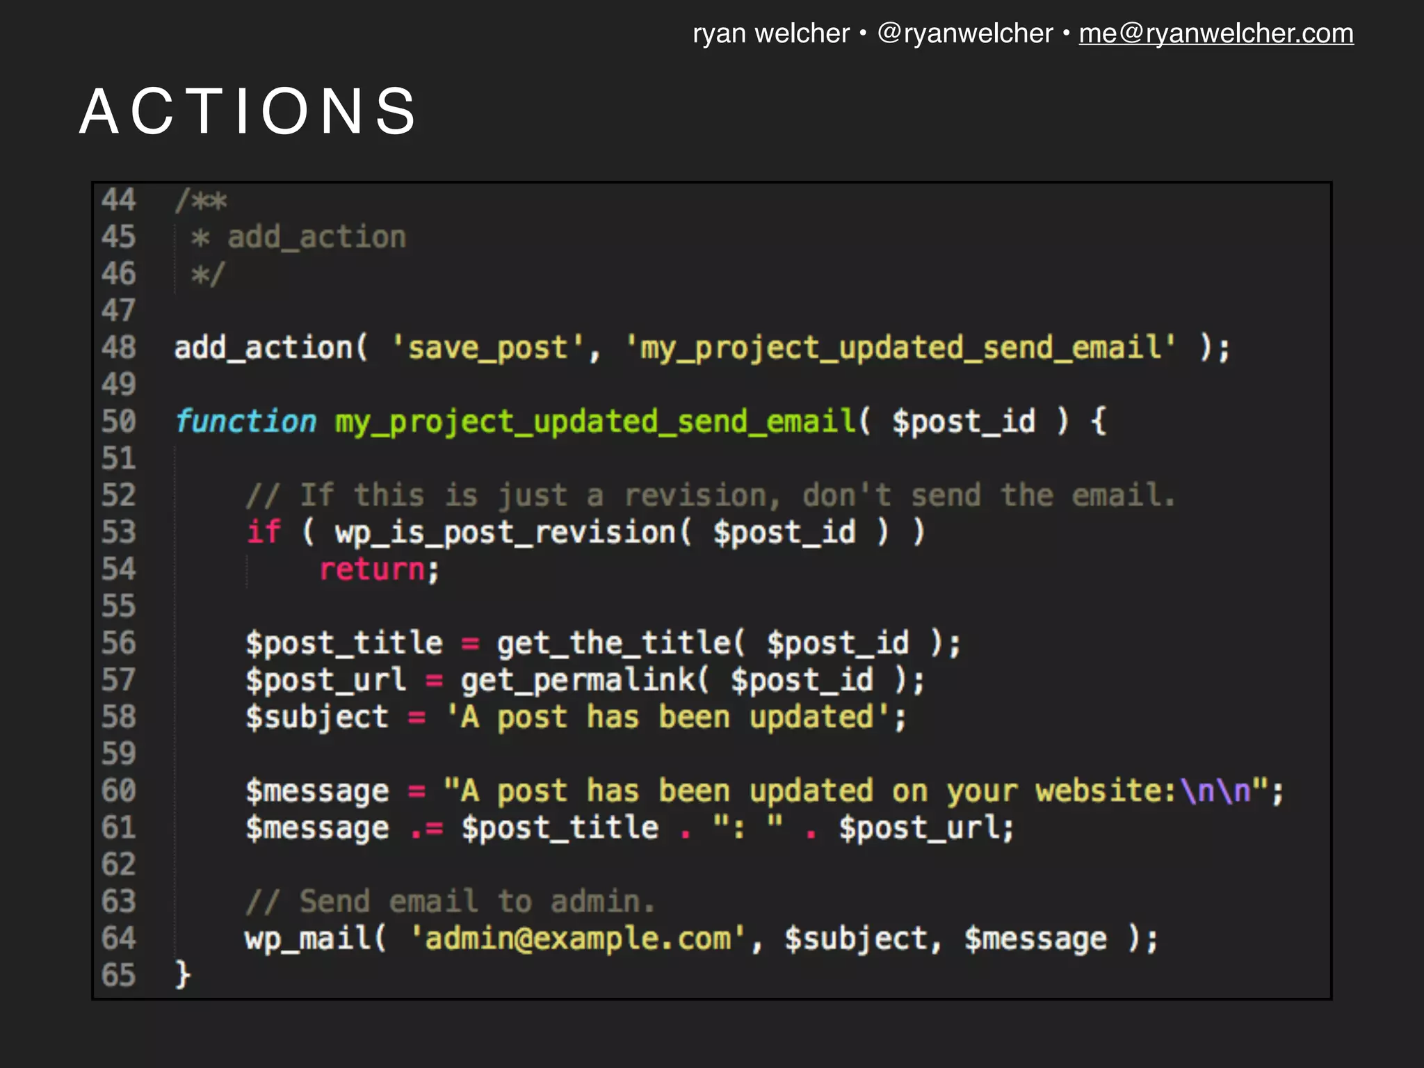The height and width of the screenshot is (1068, 1424).
Task: Click the string 'A post has been updated on your website:'
Action: click(x=810, y=791)
